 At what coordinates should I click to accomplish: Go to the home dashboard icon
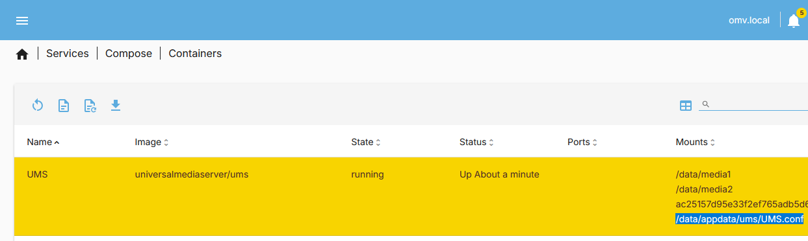[x=22, y=54]
